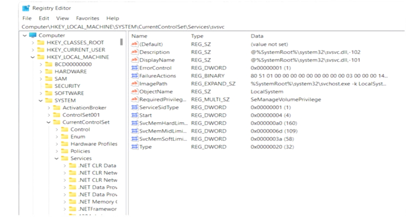Expand the ActivationBroker key

coord(49,108)
